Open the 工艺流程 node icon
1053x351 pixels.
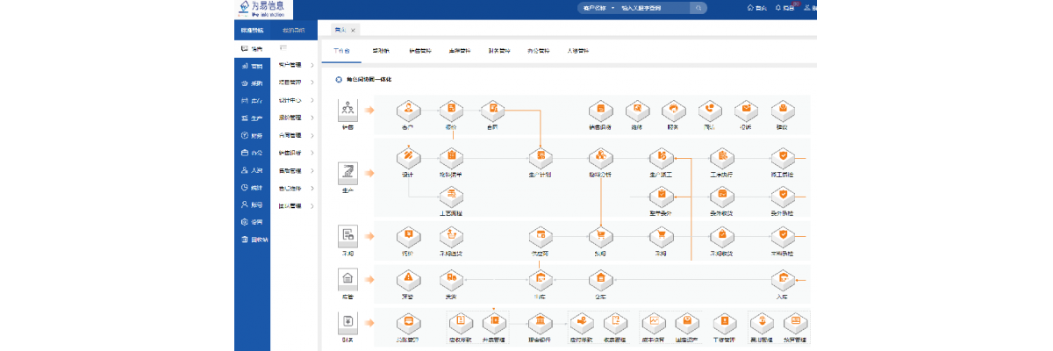point(450,197)
